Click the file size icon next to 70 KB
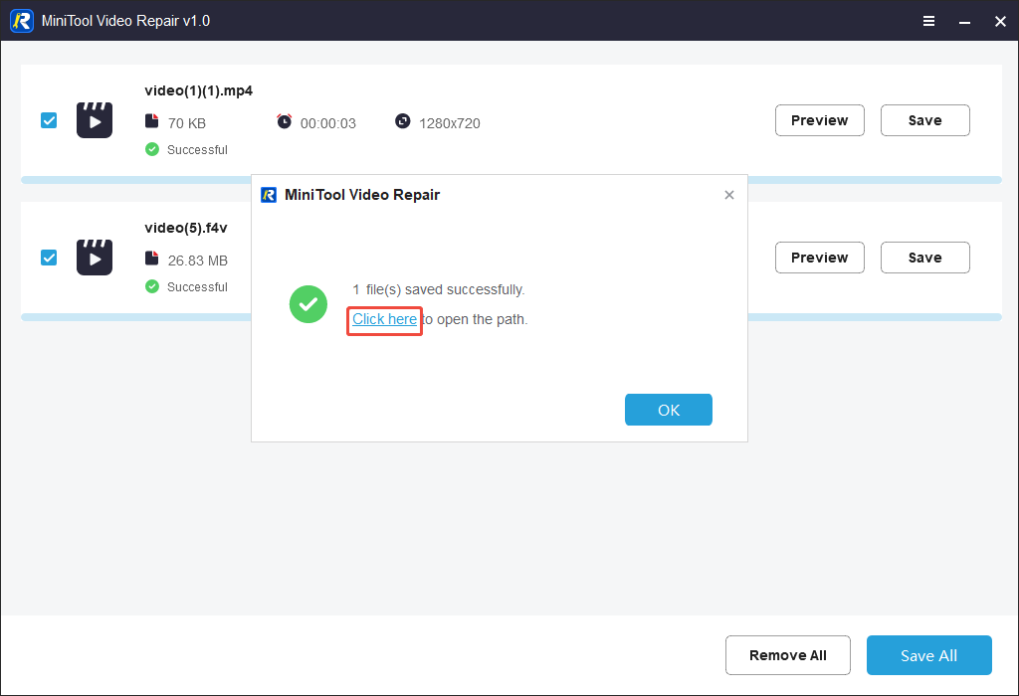The height and width of the screenshot is (696, 1019). [151, 122]
